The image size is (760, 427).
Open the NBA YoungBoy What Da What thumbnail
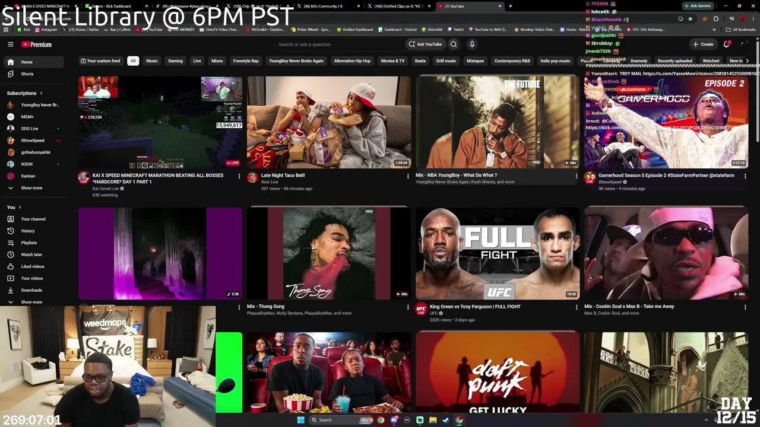tap(498, 122)
